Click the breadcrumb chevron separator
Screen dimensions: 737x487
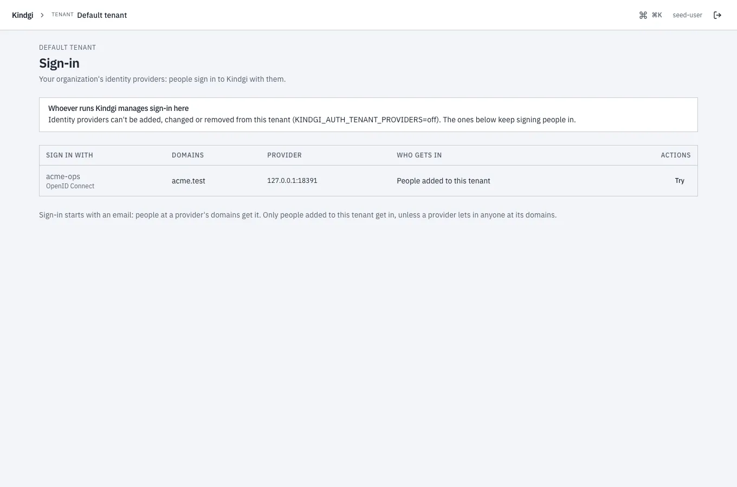pos(42,15)
